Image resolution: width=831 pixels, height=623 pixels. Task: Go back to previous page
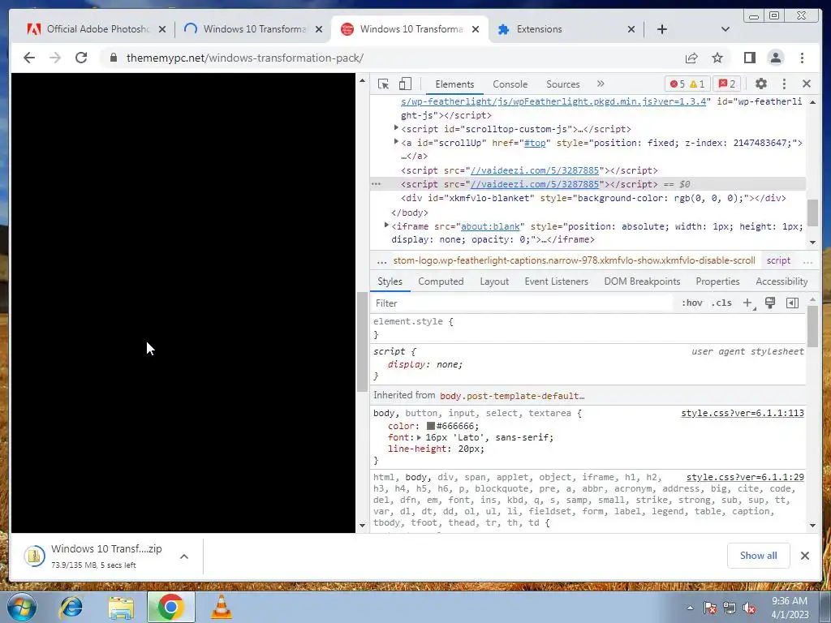pyautogui.click(x=29, y=58)
